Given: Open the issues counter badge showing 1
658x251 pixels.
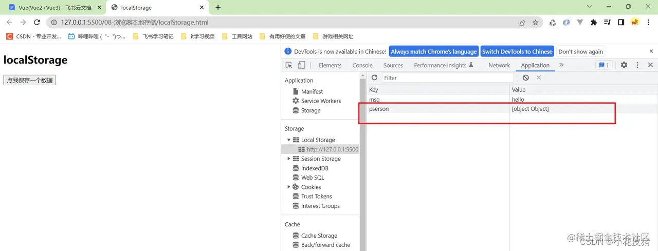Looking at the screenshot, I should [604, 65].
